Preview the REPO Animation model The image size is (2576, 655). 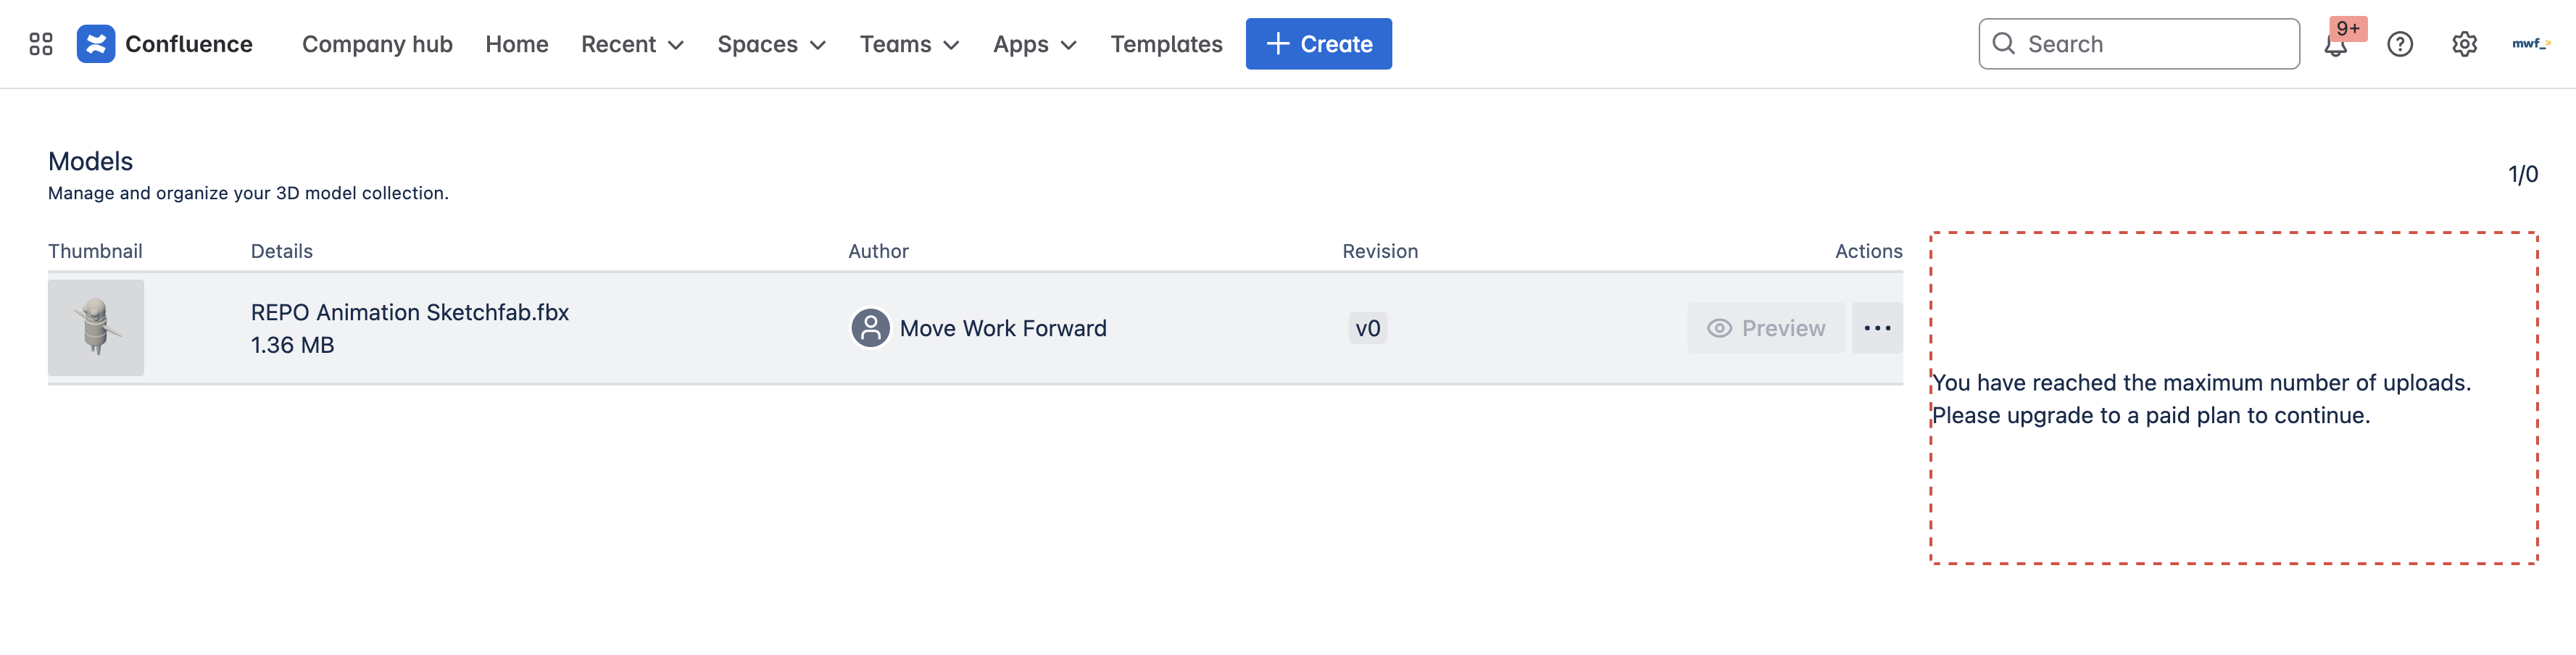coord(1766,328)
